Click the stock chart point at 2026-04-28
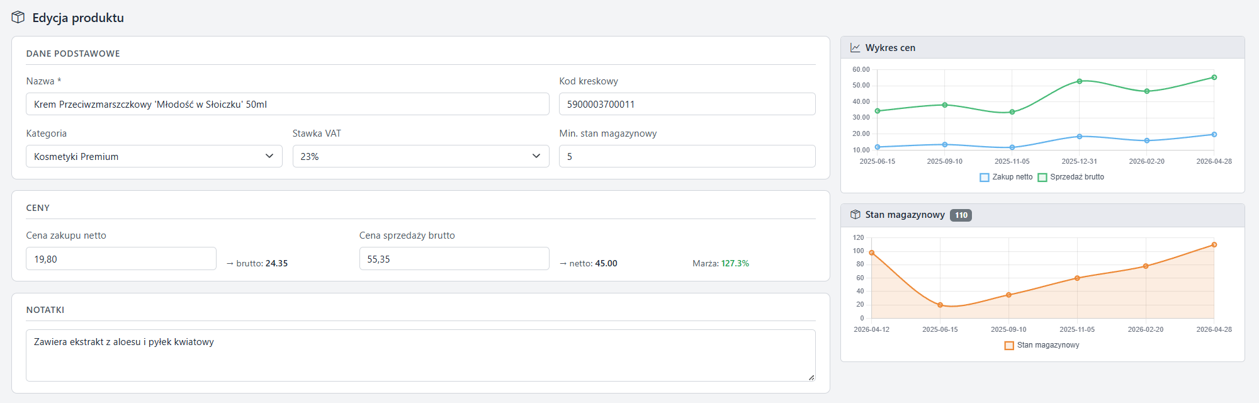Screen dimensions: 1259x403 1214,244
